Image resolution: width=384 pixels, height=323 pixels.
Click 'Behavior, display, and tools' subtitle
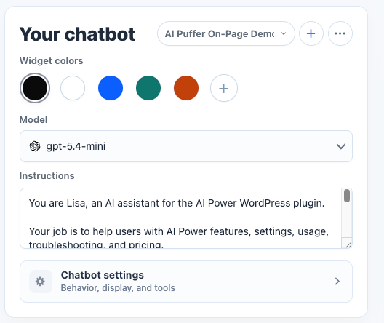point(118,288)
